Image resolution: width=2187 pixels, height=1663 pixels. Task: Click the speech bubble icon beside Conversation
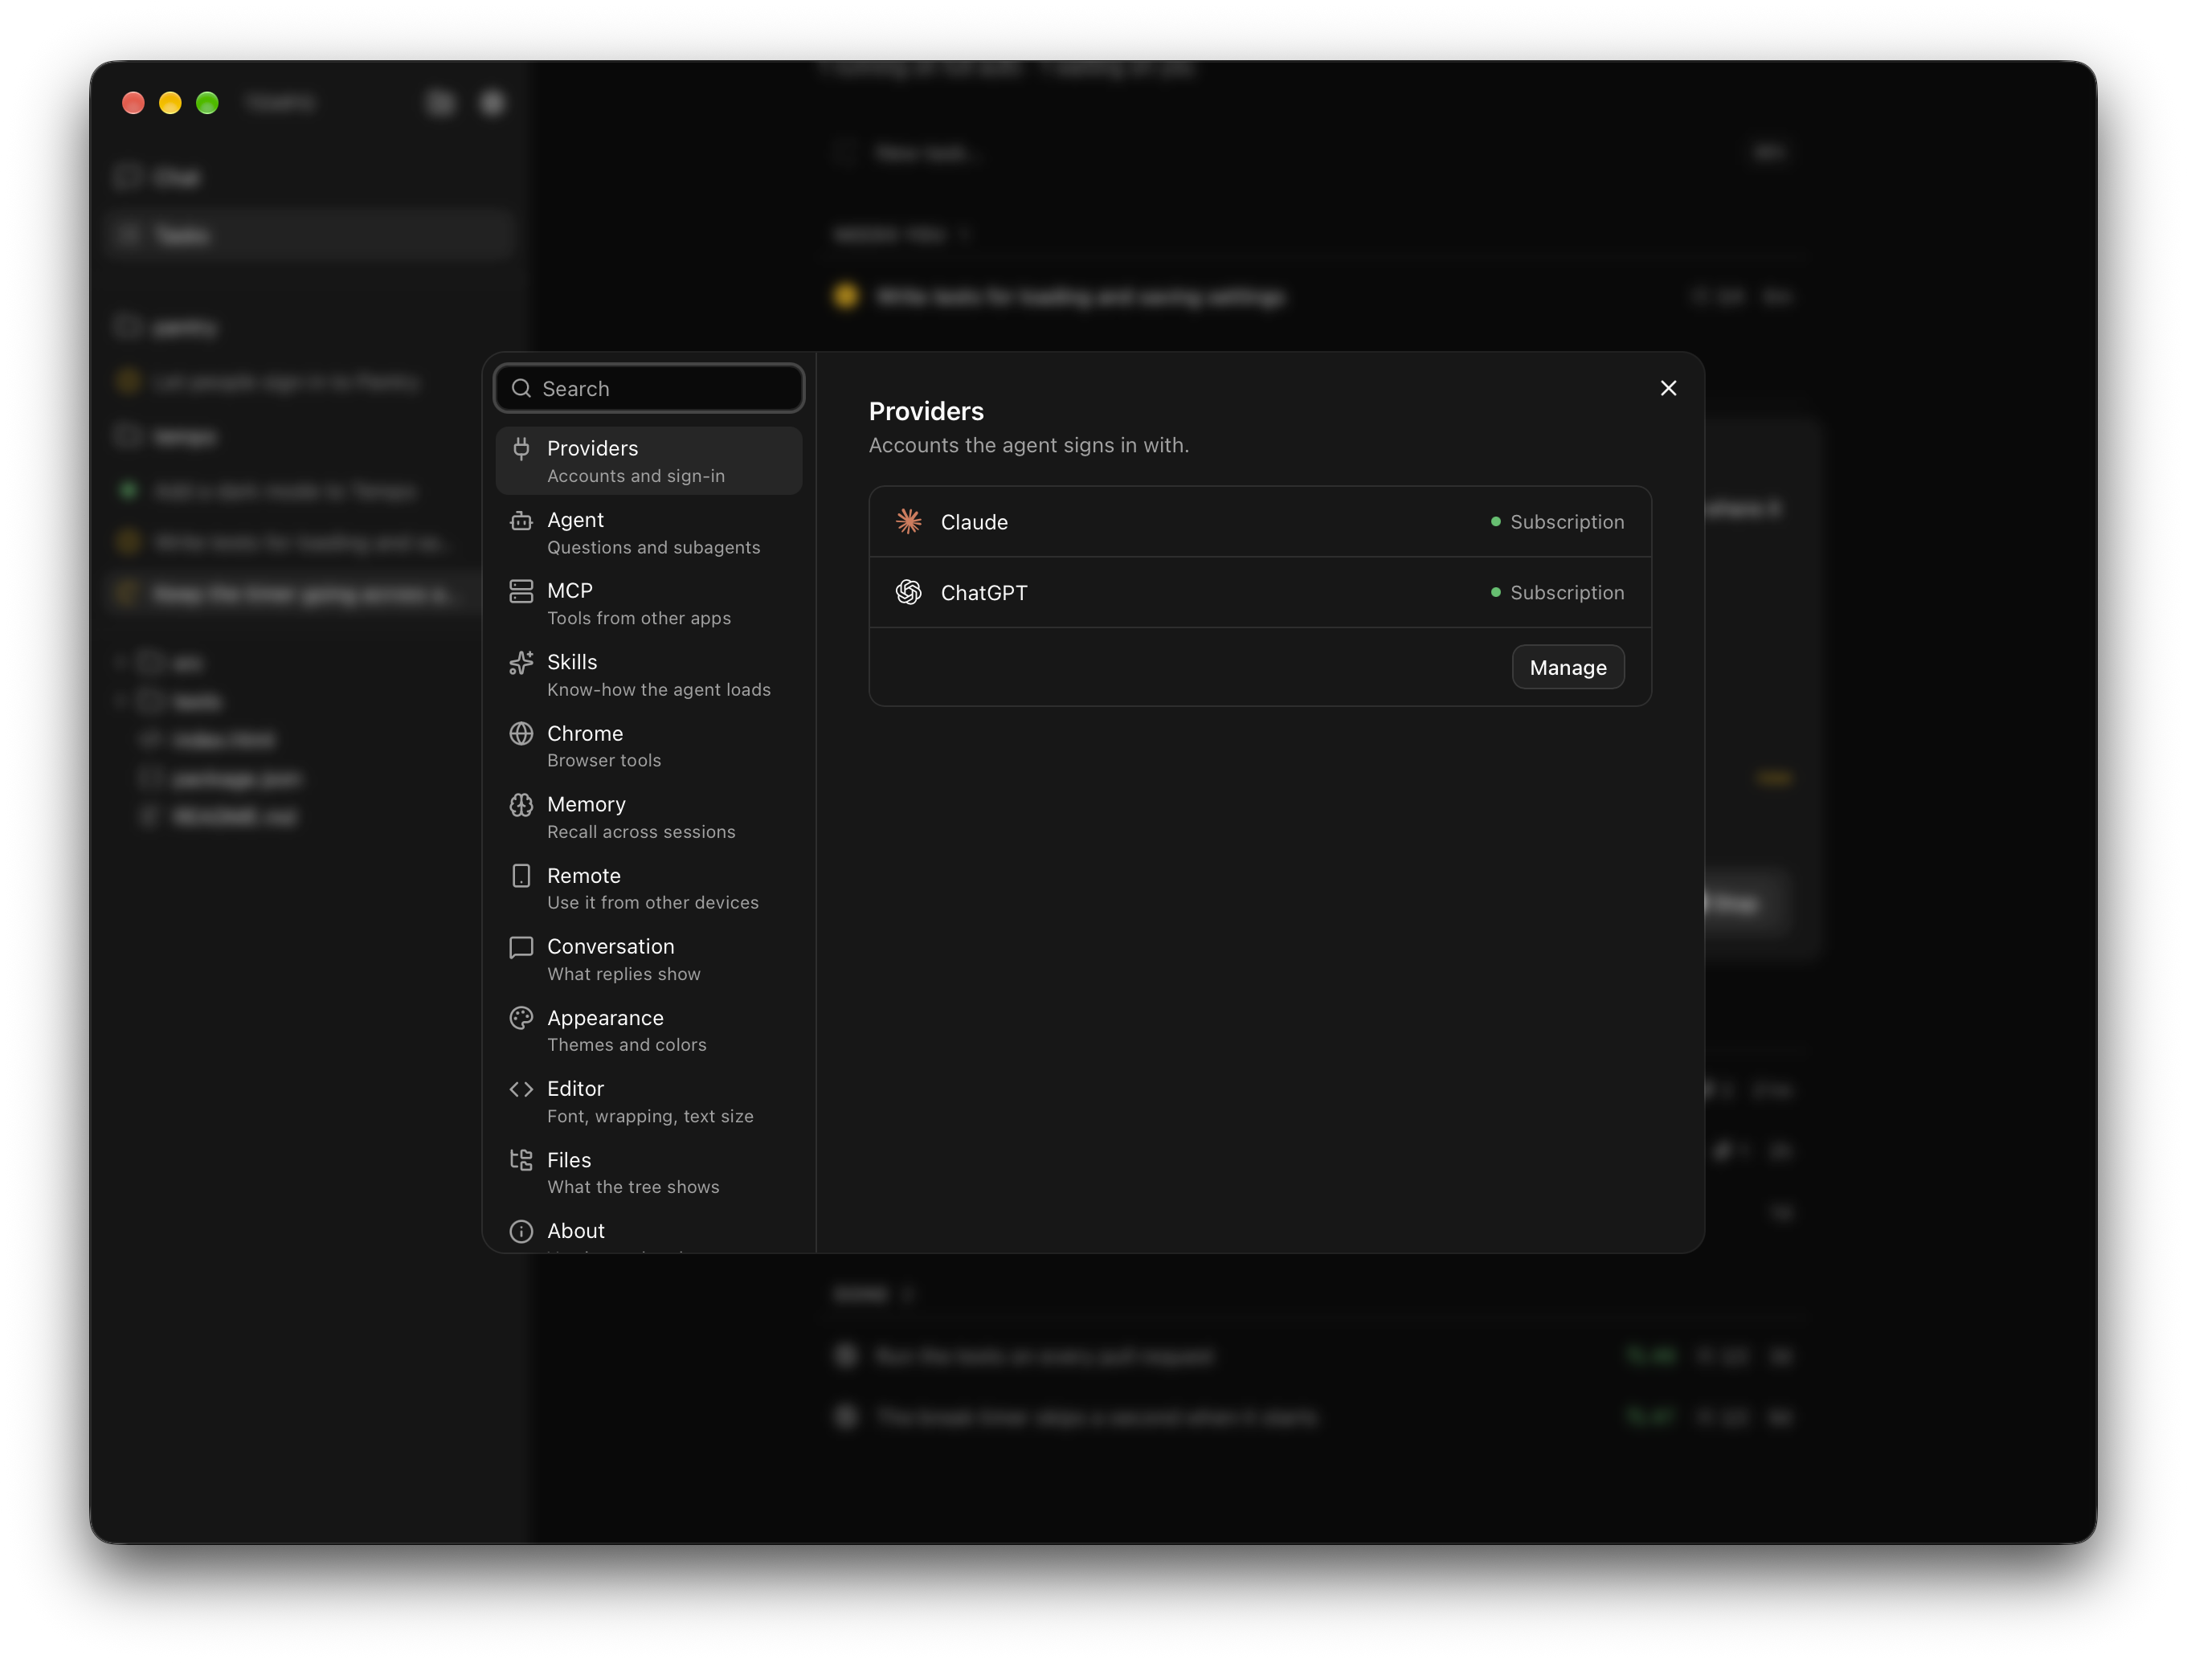point(521,947)
